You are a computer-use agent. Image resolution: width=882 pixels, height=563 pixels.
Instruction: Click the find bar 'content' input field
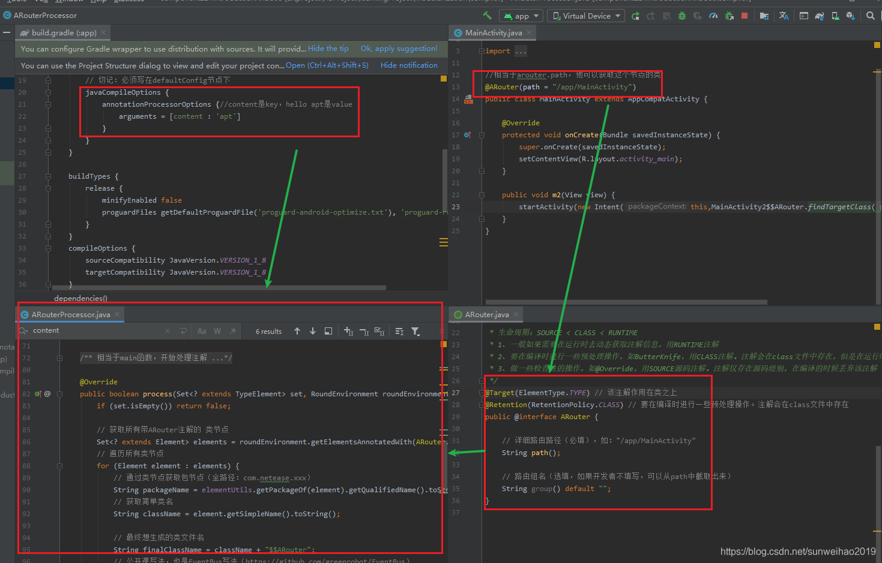(96, 331)
